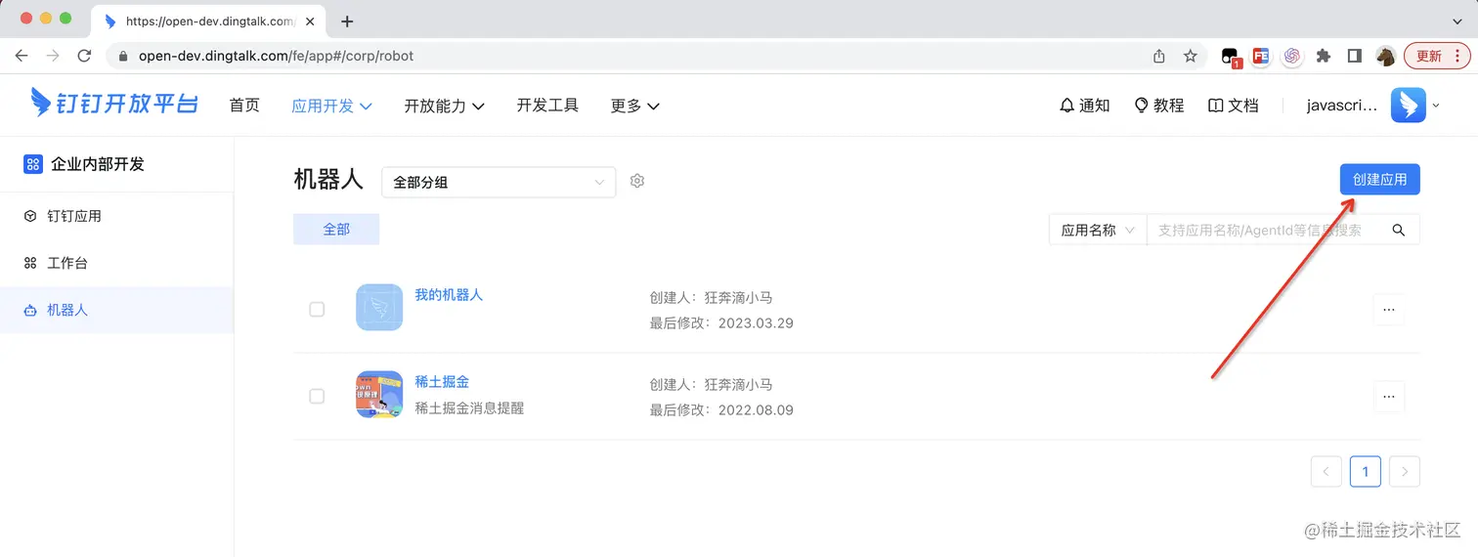The width and height of the screenshot is (1478, 557).
Task: Click the share page icon in address bar
Action: [1159, 56]
